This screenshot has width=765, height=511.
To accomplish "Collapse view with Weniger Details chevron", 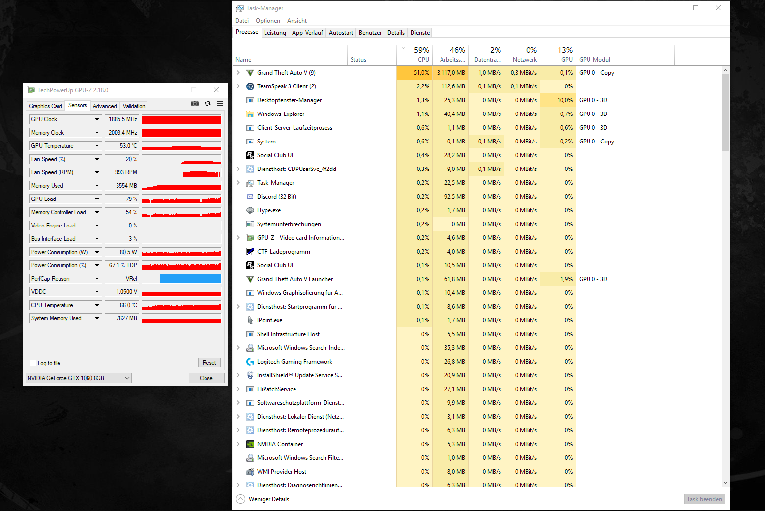I will tap(240, 499).
